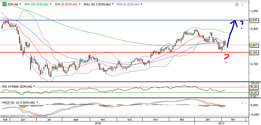Click the 'jun' month on the time axis
Viewport: 261px width, 125px height.
23,119
